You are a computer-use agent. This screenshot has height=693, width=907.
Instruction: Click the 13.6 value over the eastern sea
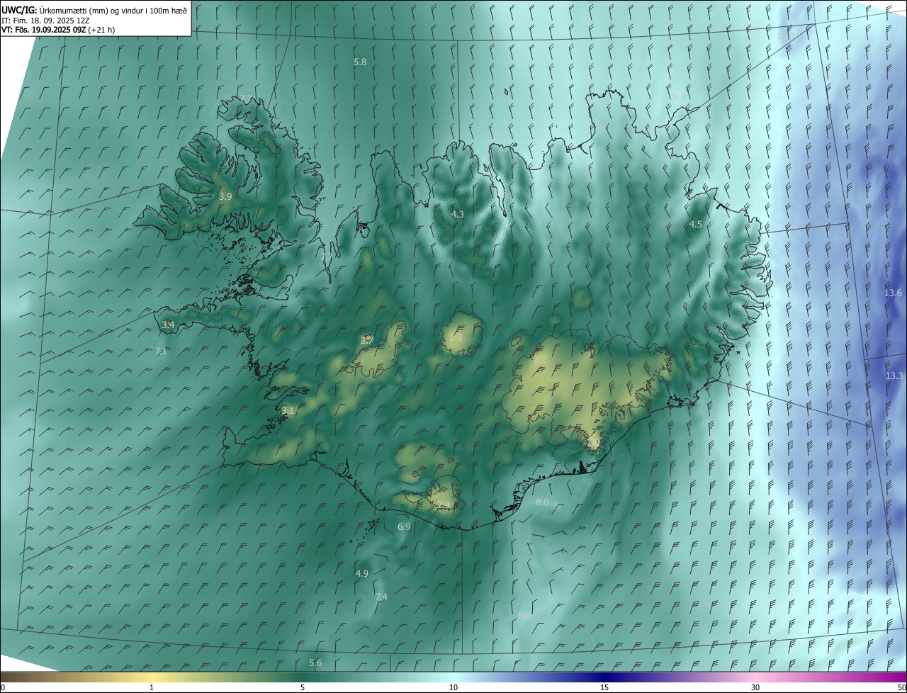893,293
